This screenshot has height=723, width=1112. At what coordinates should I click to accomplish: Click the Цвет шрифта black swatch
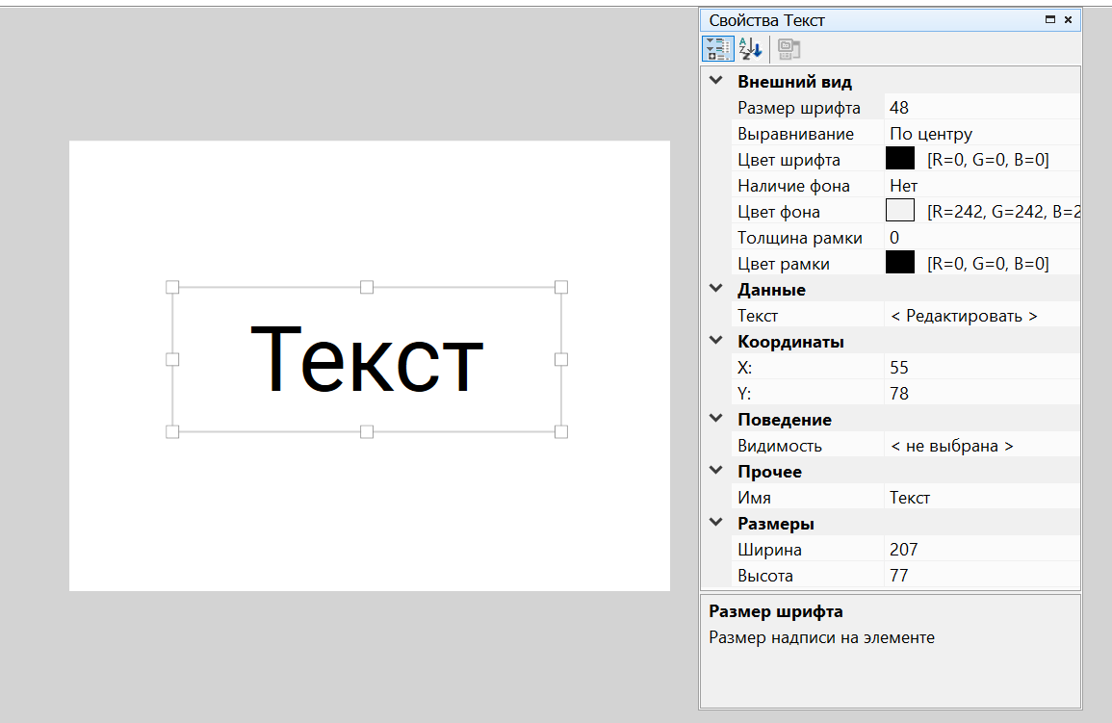click(899, 159)
